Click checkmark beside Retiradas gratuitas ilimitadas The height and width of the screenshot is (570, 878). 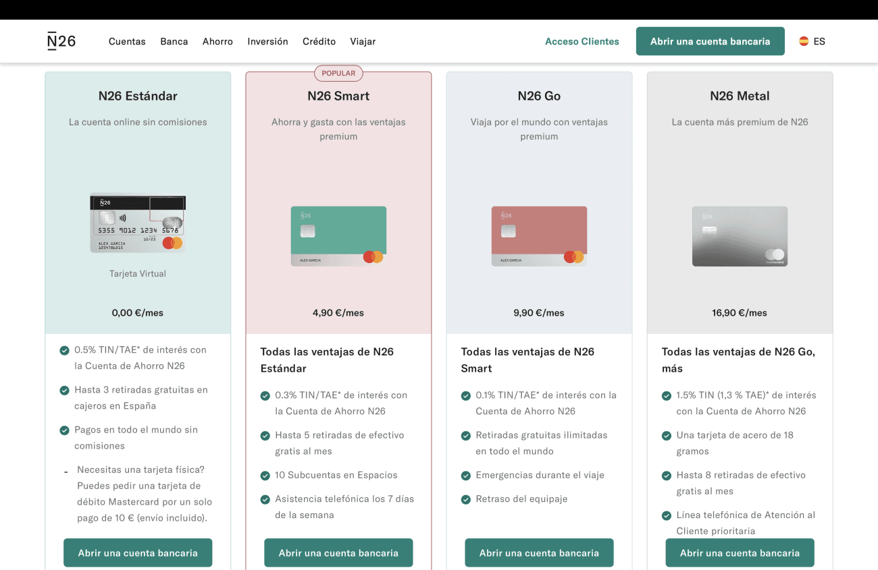tap(465, 435)
